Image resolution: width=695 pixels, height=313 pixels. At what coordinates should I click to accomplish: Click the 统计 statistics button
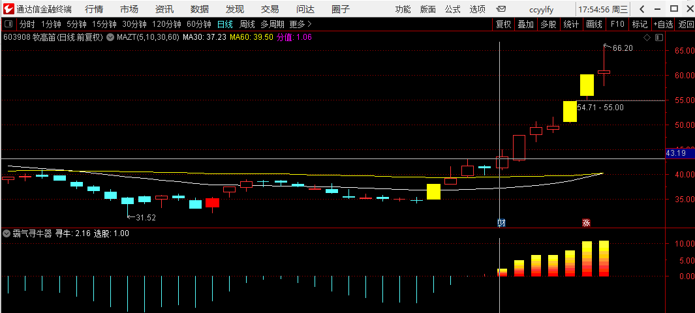pos(571,24)
